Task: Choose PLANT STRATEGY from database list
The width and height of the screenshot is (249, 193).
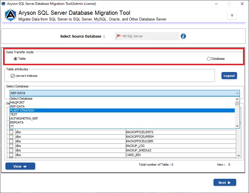Action: pos(122,110)
